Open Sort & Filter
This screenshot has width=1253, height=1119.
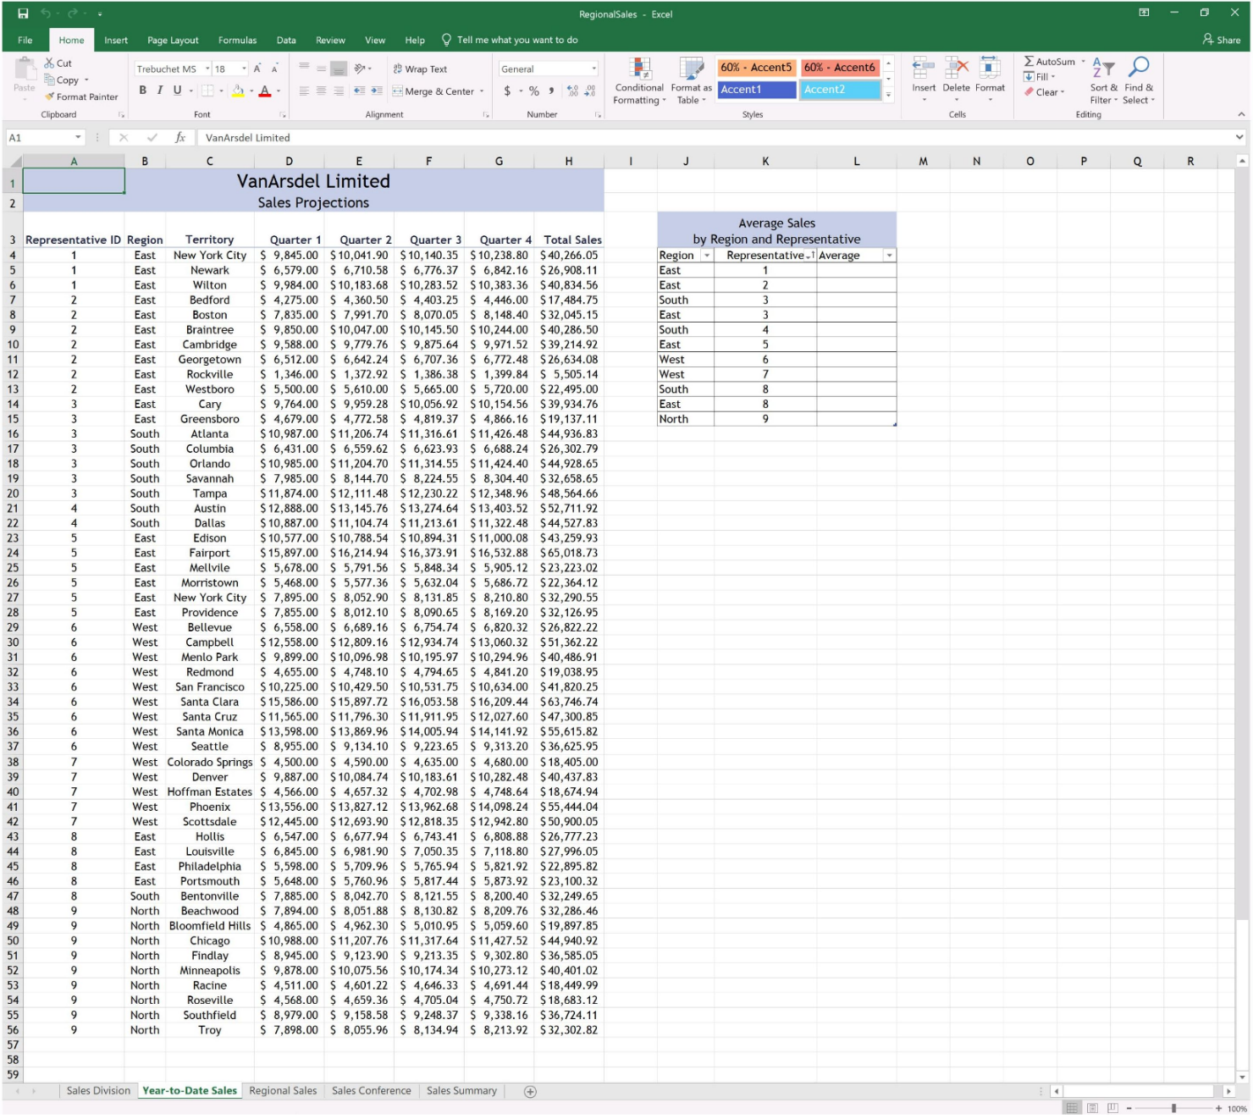[x=1103, y=81]
